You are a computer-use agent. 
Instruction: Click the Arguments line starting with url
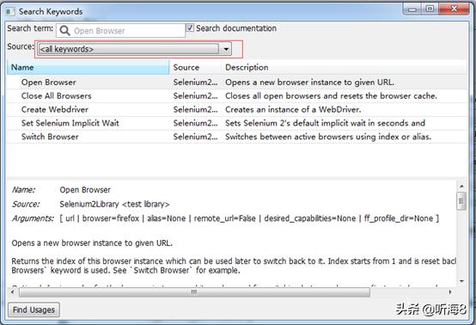pyautogui.click(x=249, y=218)
